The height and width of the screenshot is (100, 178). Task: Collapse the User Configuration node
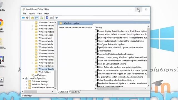coord(23,78)
